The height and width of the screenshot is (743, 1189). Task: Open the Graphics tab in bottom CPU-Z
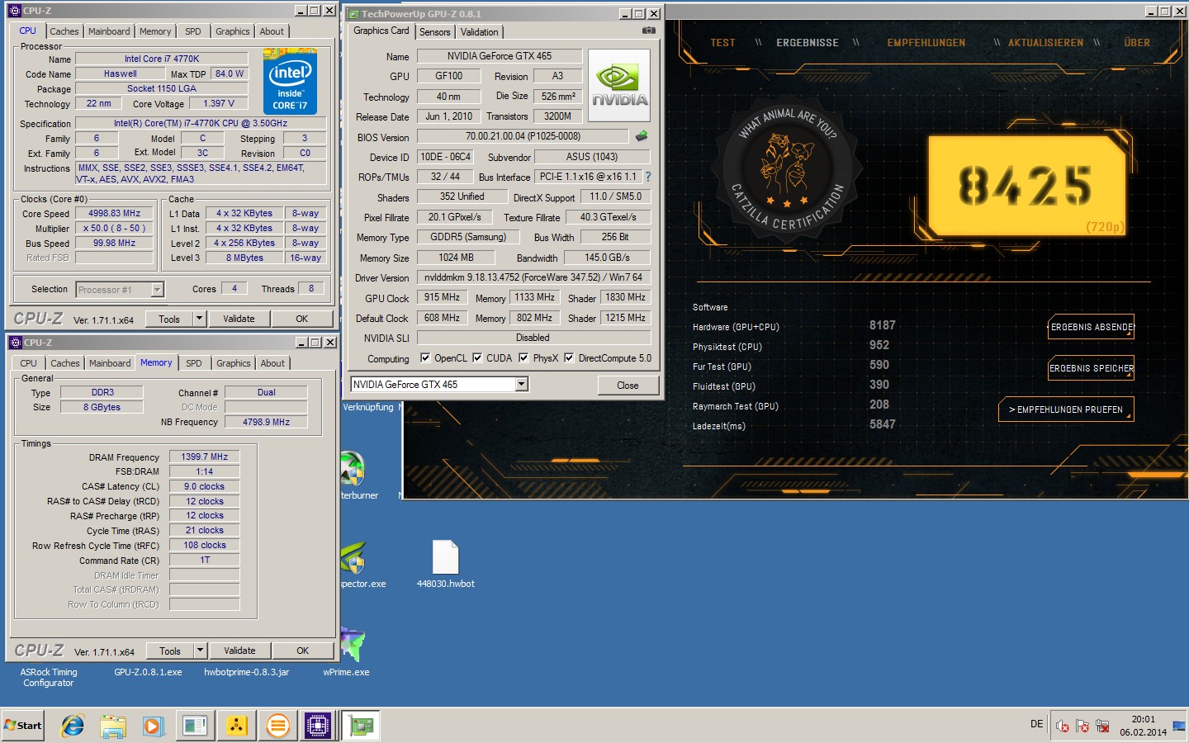(234, 363)
